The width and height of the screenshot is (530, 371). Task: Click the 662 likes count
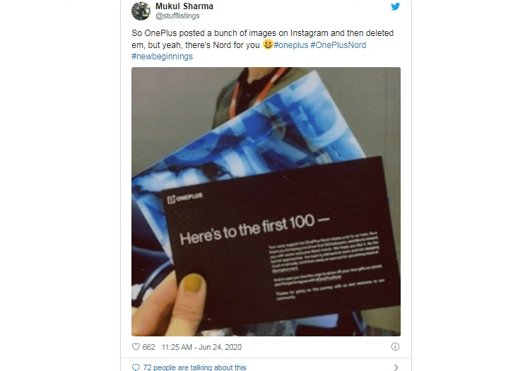tap(148, 347)
